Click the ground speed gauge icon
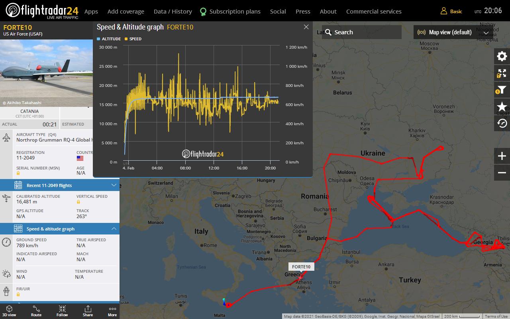 (x=6, y=242)
